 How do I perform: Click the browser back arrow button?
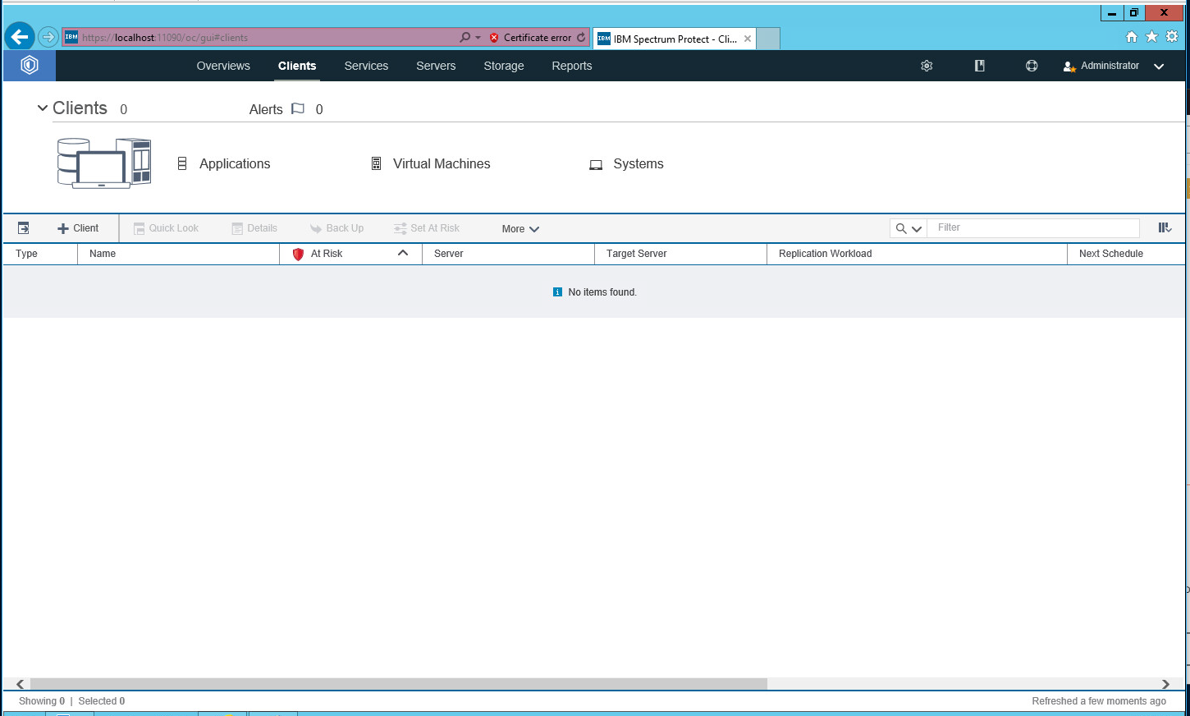[20, 37]
